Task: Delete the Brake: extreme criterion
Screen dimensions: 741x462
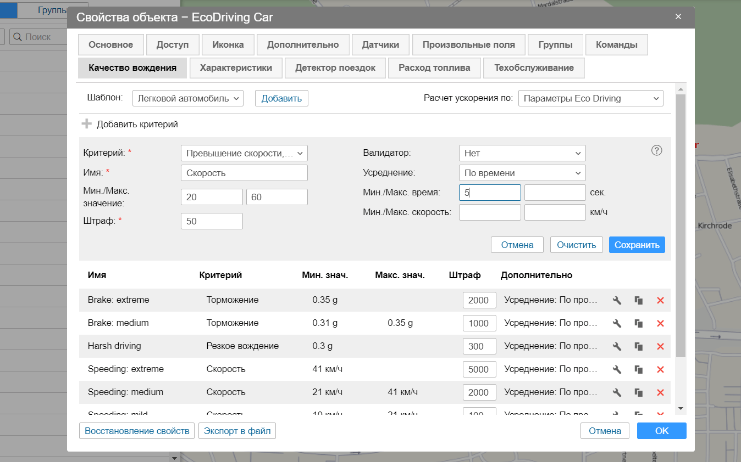Action: point(660,300)
